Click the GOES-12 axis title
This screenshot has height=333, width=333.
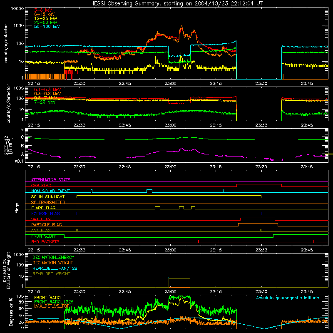(8, 145)
